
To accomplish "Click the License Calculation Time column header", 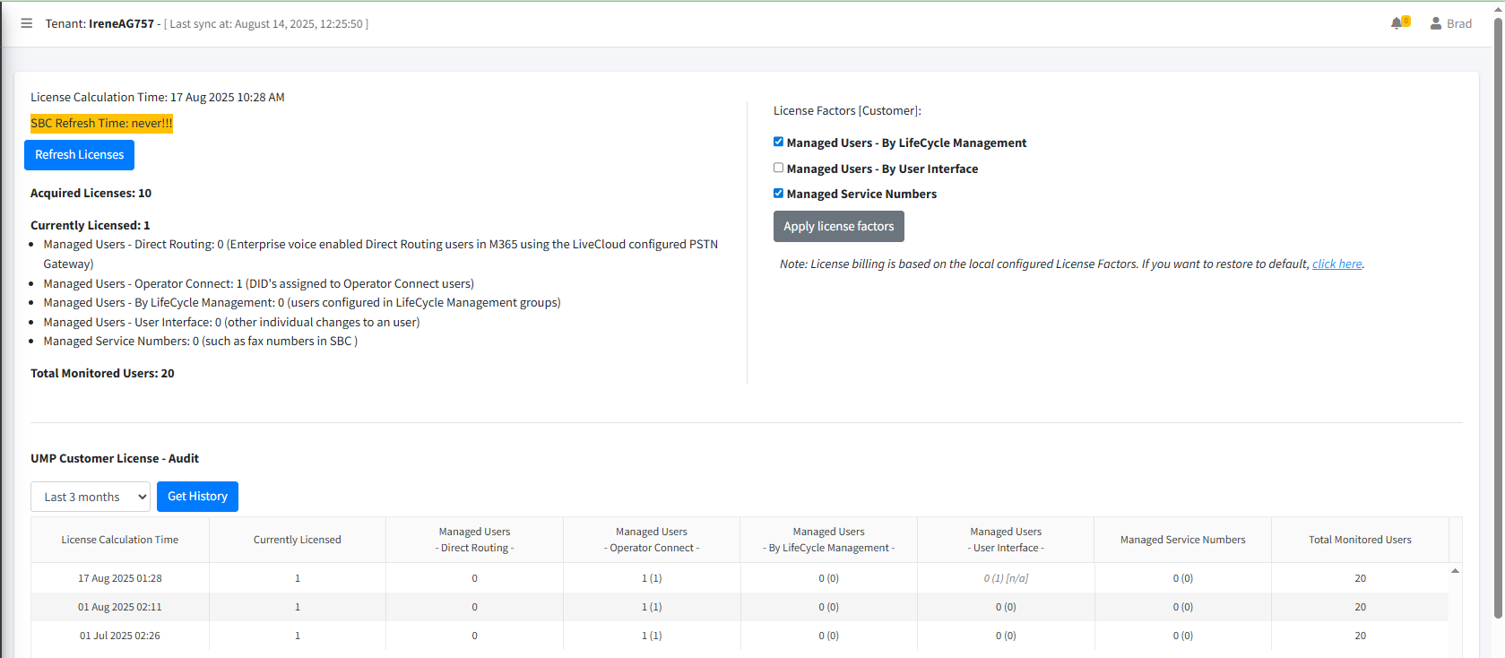I will coord(120,540).
